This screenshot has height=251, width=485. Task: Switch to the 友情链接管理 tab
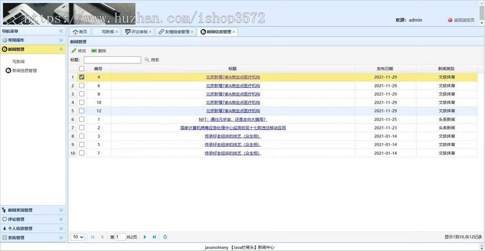[176, 32]
